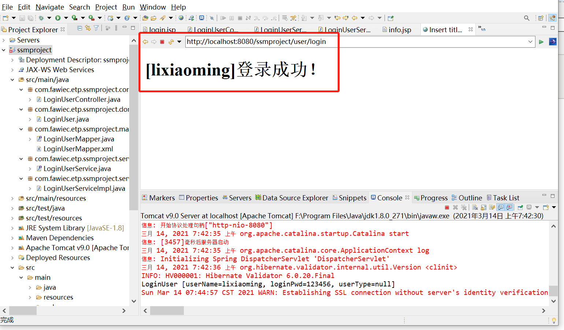Show hidden editor tabs list
Screen dimensions: 564x330
(x=482, y=29)
